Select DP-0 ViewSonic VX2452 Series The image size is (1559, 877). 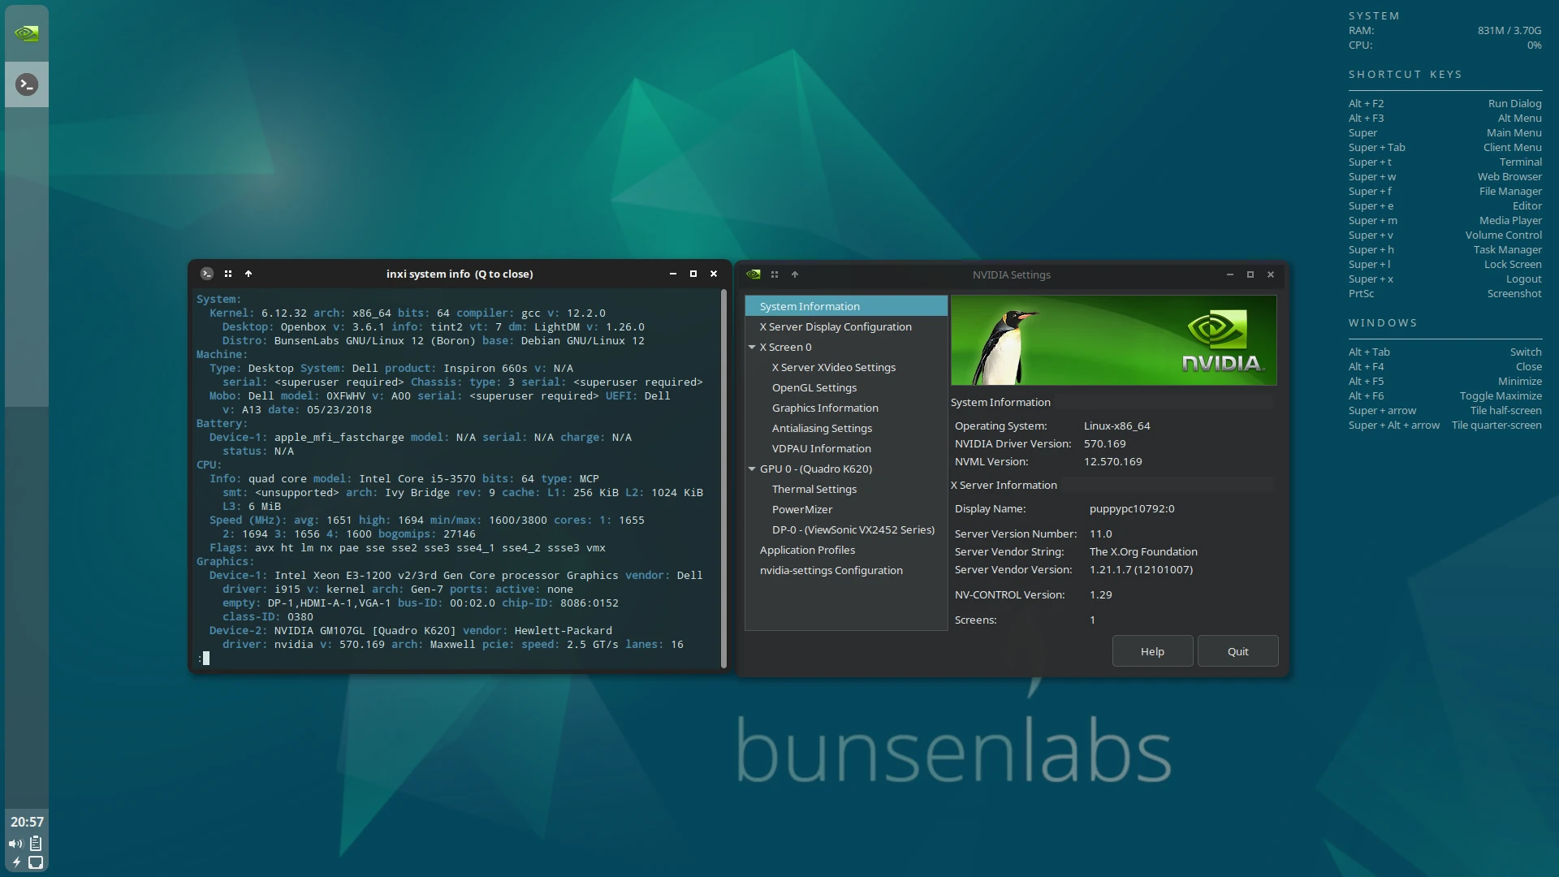tap(853, 529)
